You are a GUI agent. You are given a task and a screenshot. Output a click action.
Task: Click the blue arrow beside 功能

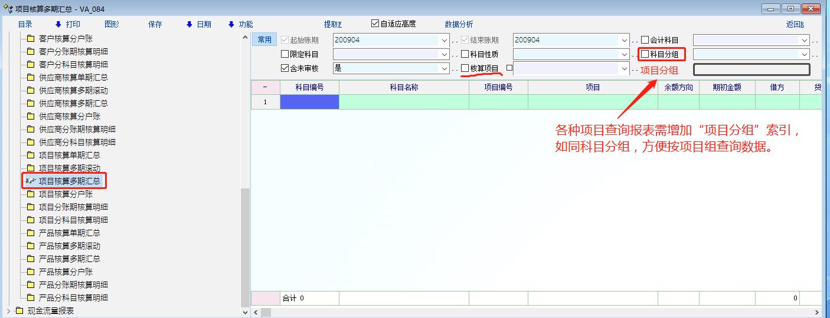click(231, 24)
